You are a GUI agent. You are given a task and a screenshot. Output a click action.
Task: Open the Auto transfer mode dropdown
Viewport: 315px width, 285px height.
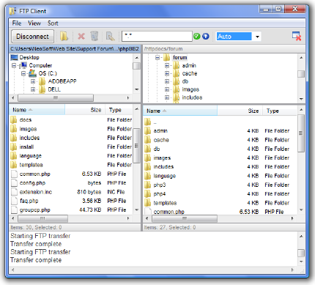tap(257, 37)
